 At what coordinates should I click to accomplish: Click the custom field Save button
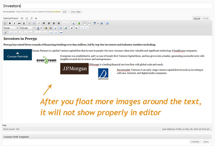click(206, 142)
